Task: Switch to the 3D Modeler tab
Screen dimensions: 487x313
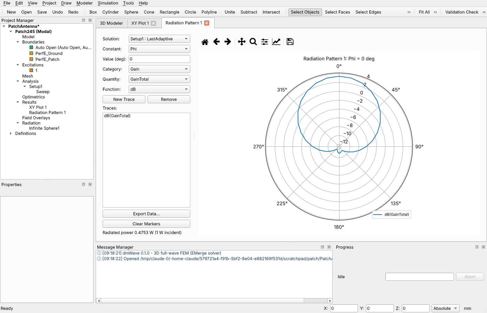Action: tap(111, 23)
